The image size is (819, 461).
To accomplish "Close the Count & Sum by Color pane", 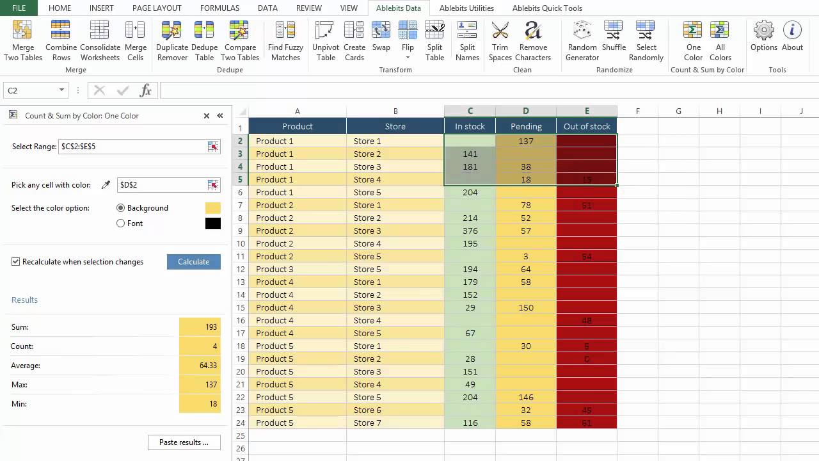I will tap(207, 116).
